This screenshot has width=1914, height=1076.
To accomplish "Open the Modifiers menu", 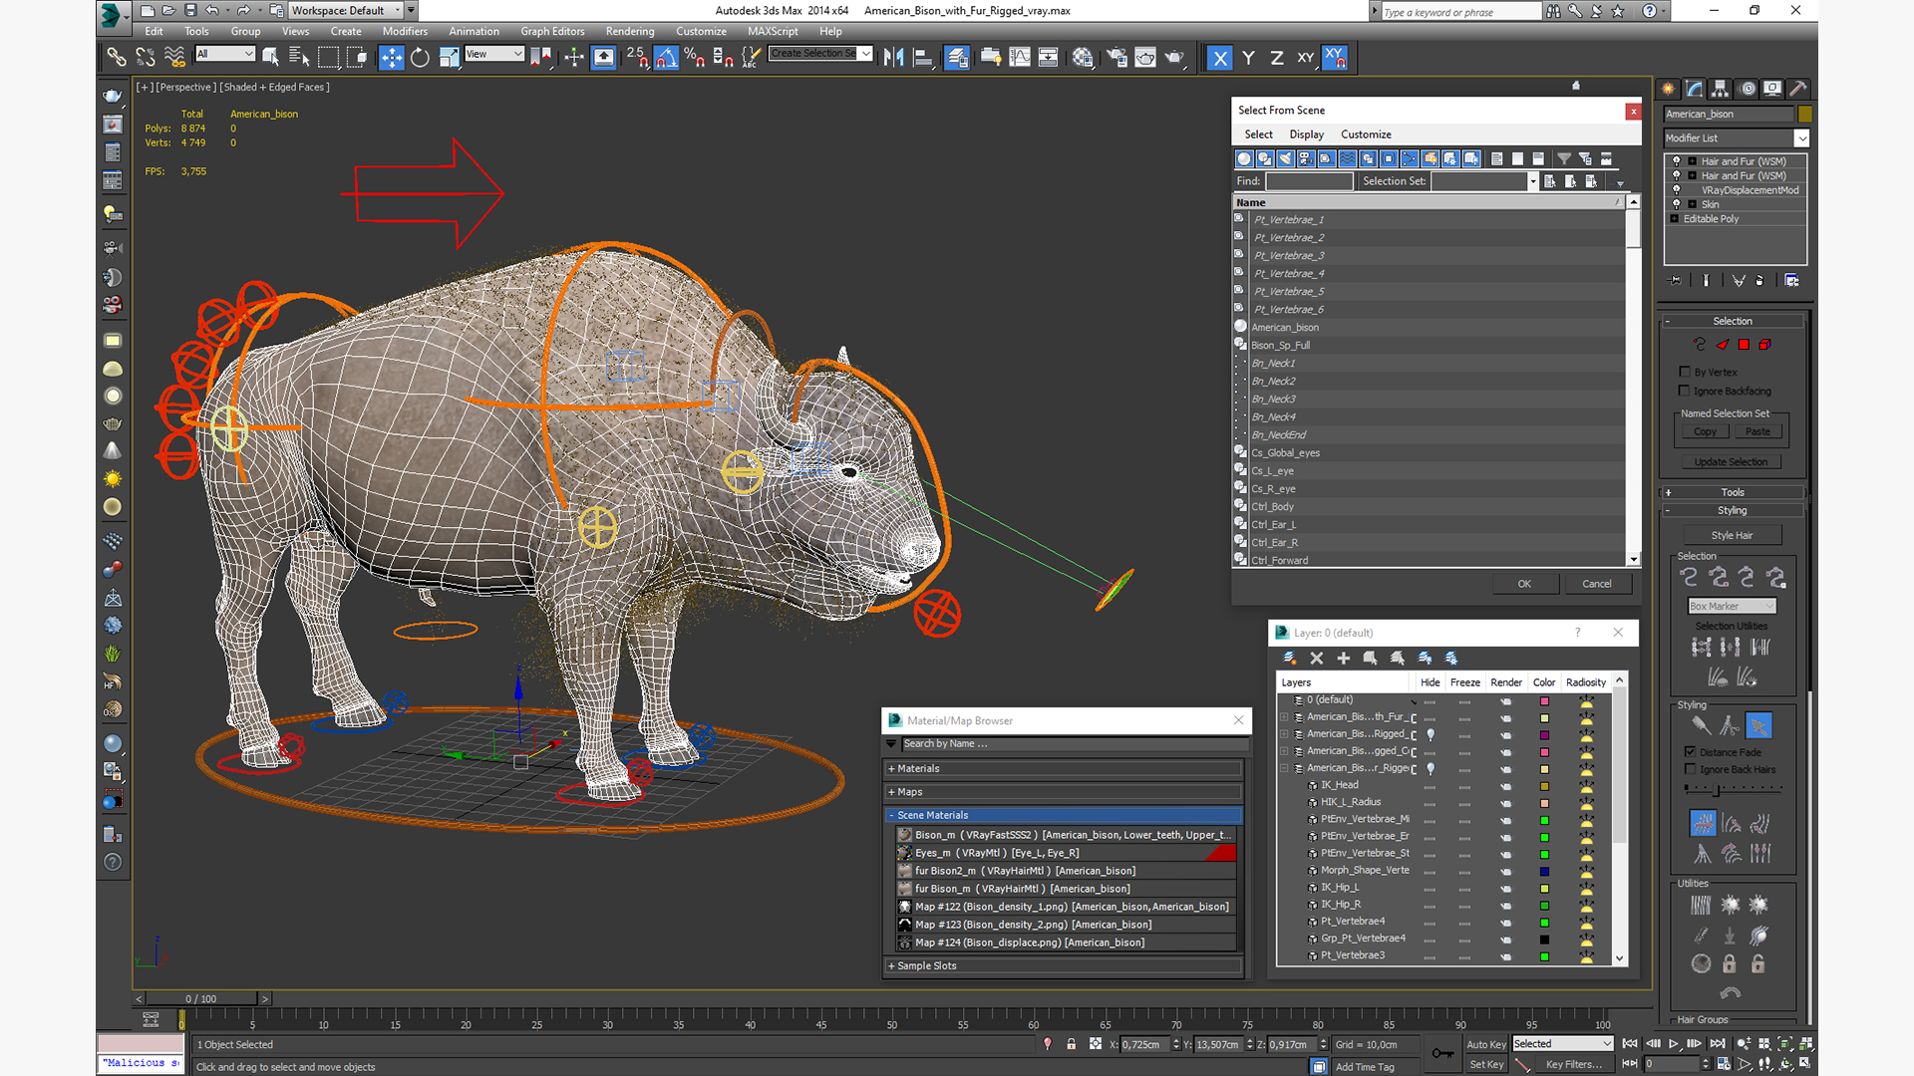I will tap(405, 31).
